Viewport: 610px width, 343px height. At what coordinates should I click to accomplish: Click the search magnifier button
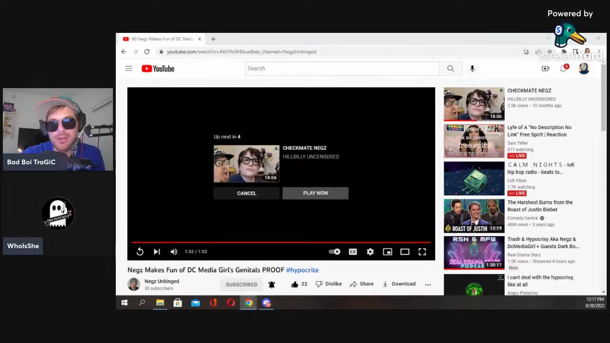(450, 69)
